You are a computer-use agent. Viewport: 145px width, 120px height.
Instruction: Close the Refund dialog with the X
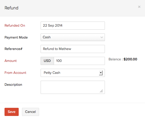(139, 7)
